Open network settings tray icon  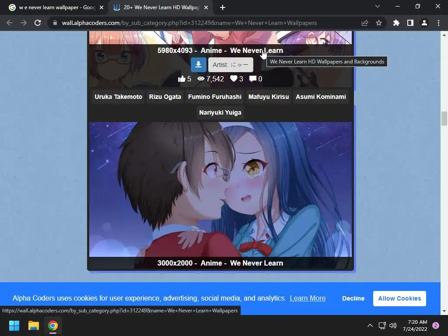coord(382,325)
